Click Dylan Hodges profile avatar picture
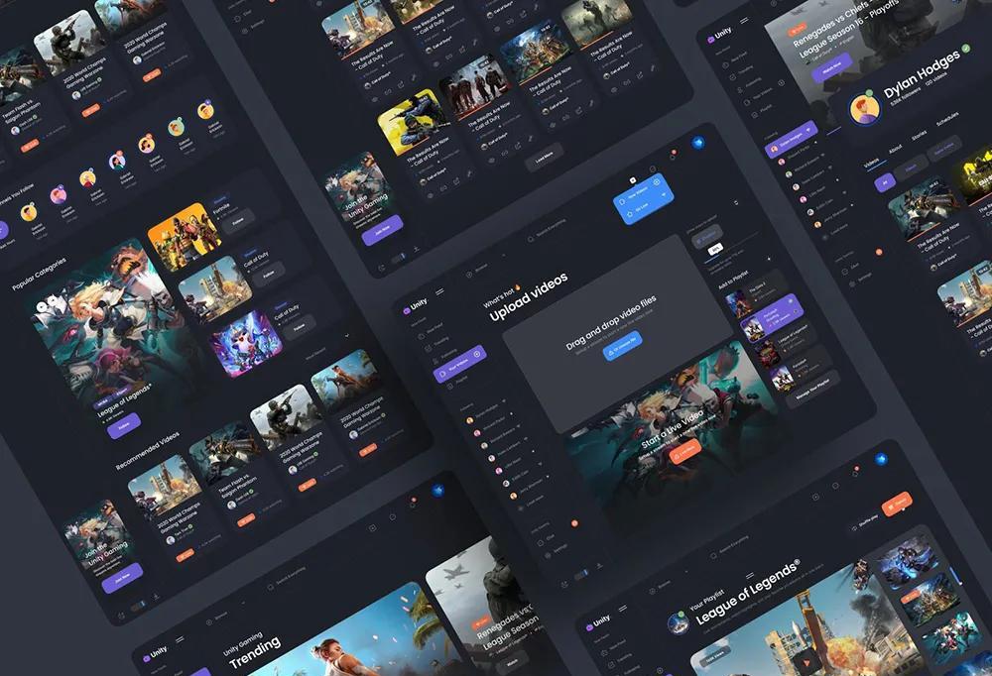The image size is (992, 676). click(865, 109)
